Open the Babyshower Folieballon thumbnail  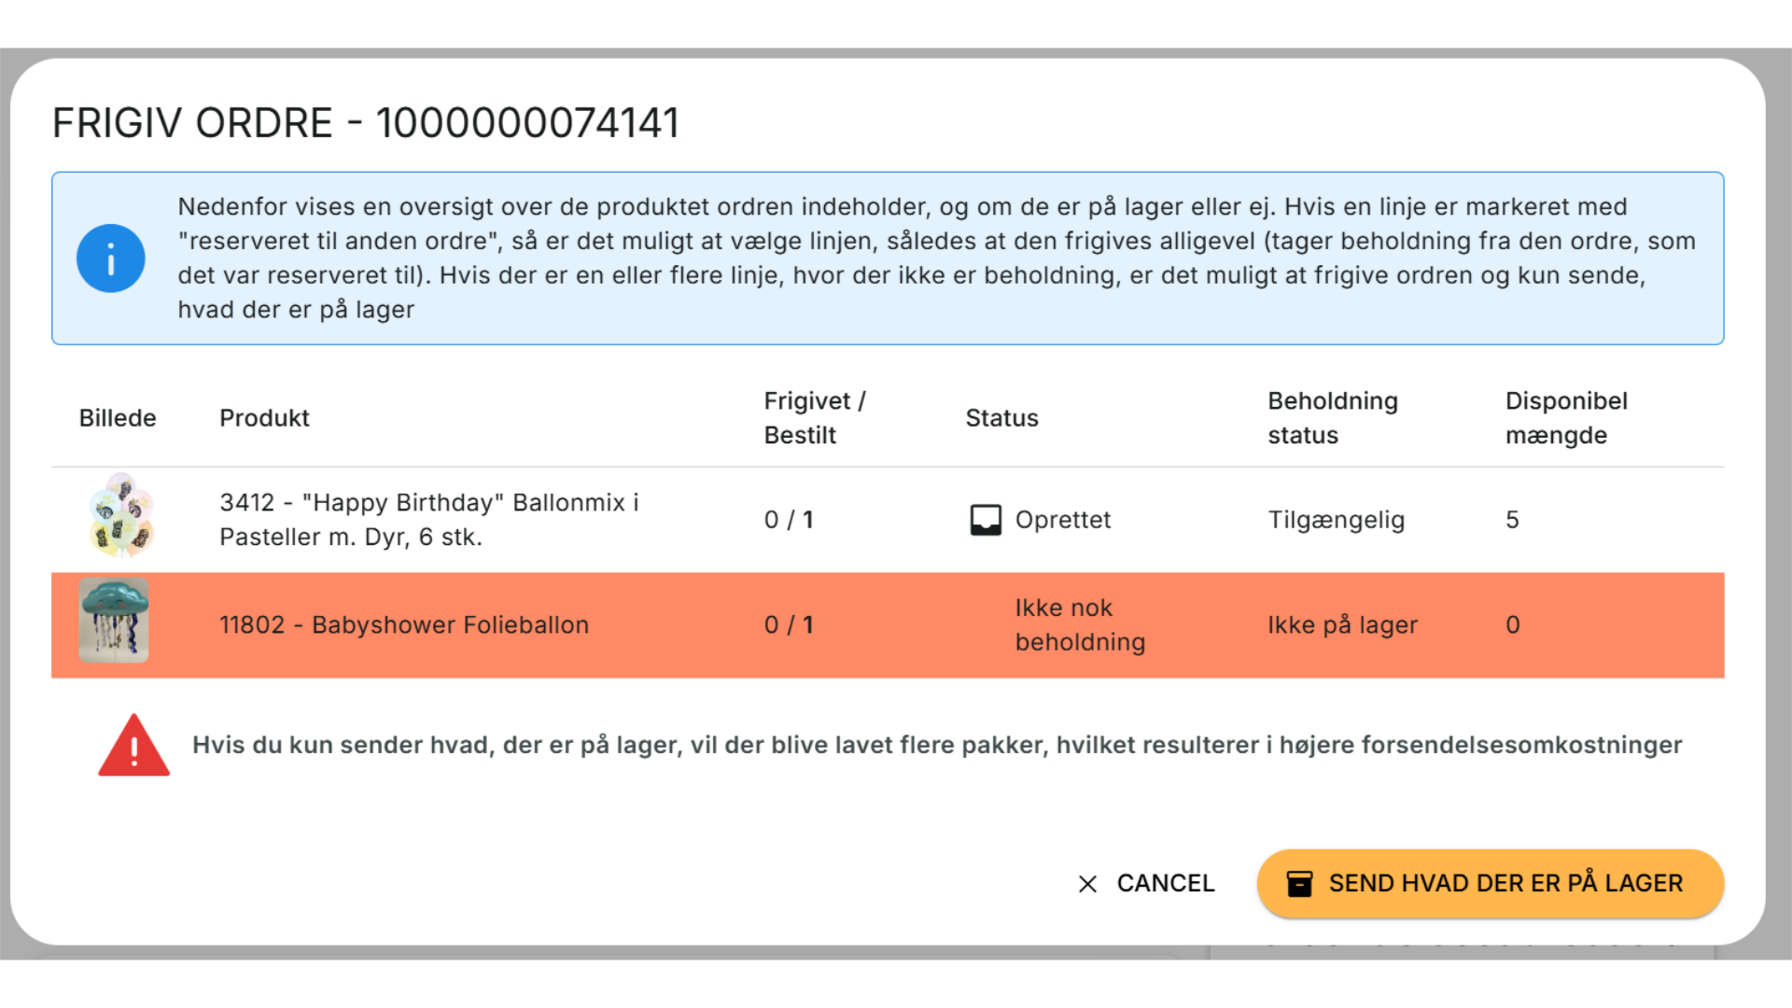[114, 620]
